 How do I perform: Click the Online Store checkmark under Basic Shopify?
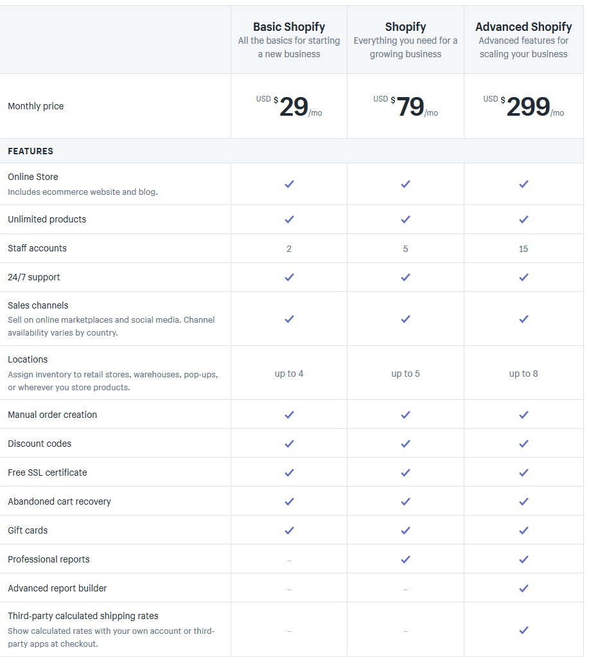click(289, 184)
